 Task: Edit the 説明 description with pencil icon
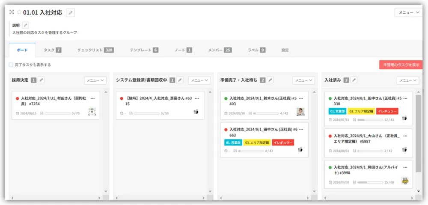coord(25,25)
